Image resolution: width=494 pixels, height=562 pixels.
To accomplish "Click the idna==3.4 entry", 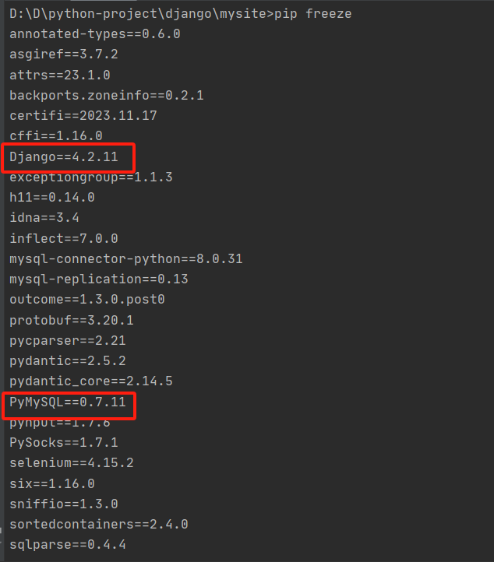I will (44, 217).
